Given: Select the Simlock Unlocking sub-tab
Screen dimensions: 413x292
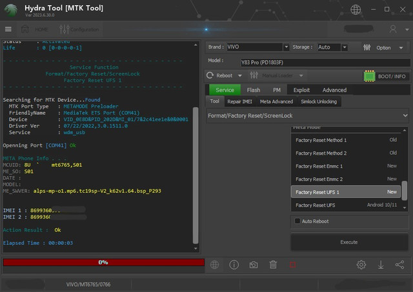Looking at the screenshot, I should (319, 102).
